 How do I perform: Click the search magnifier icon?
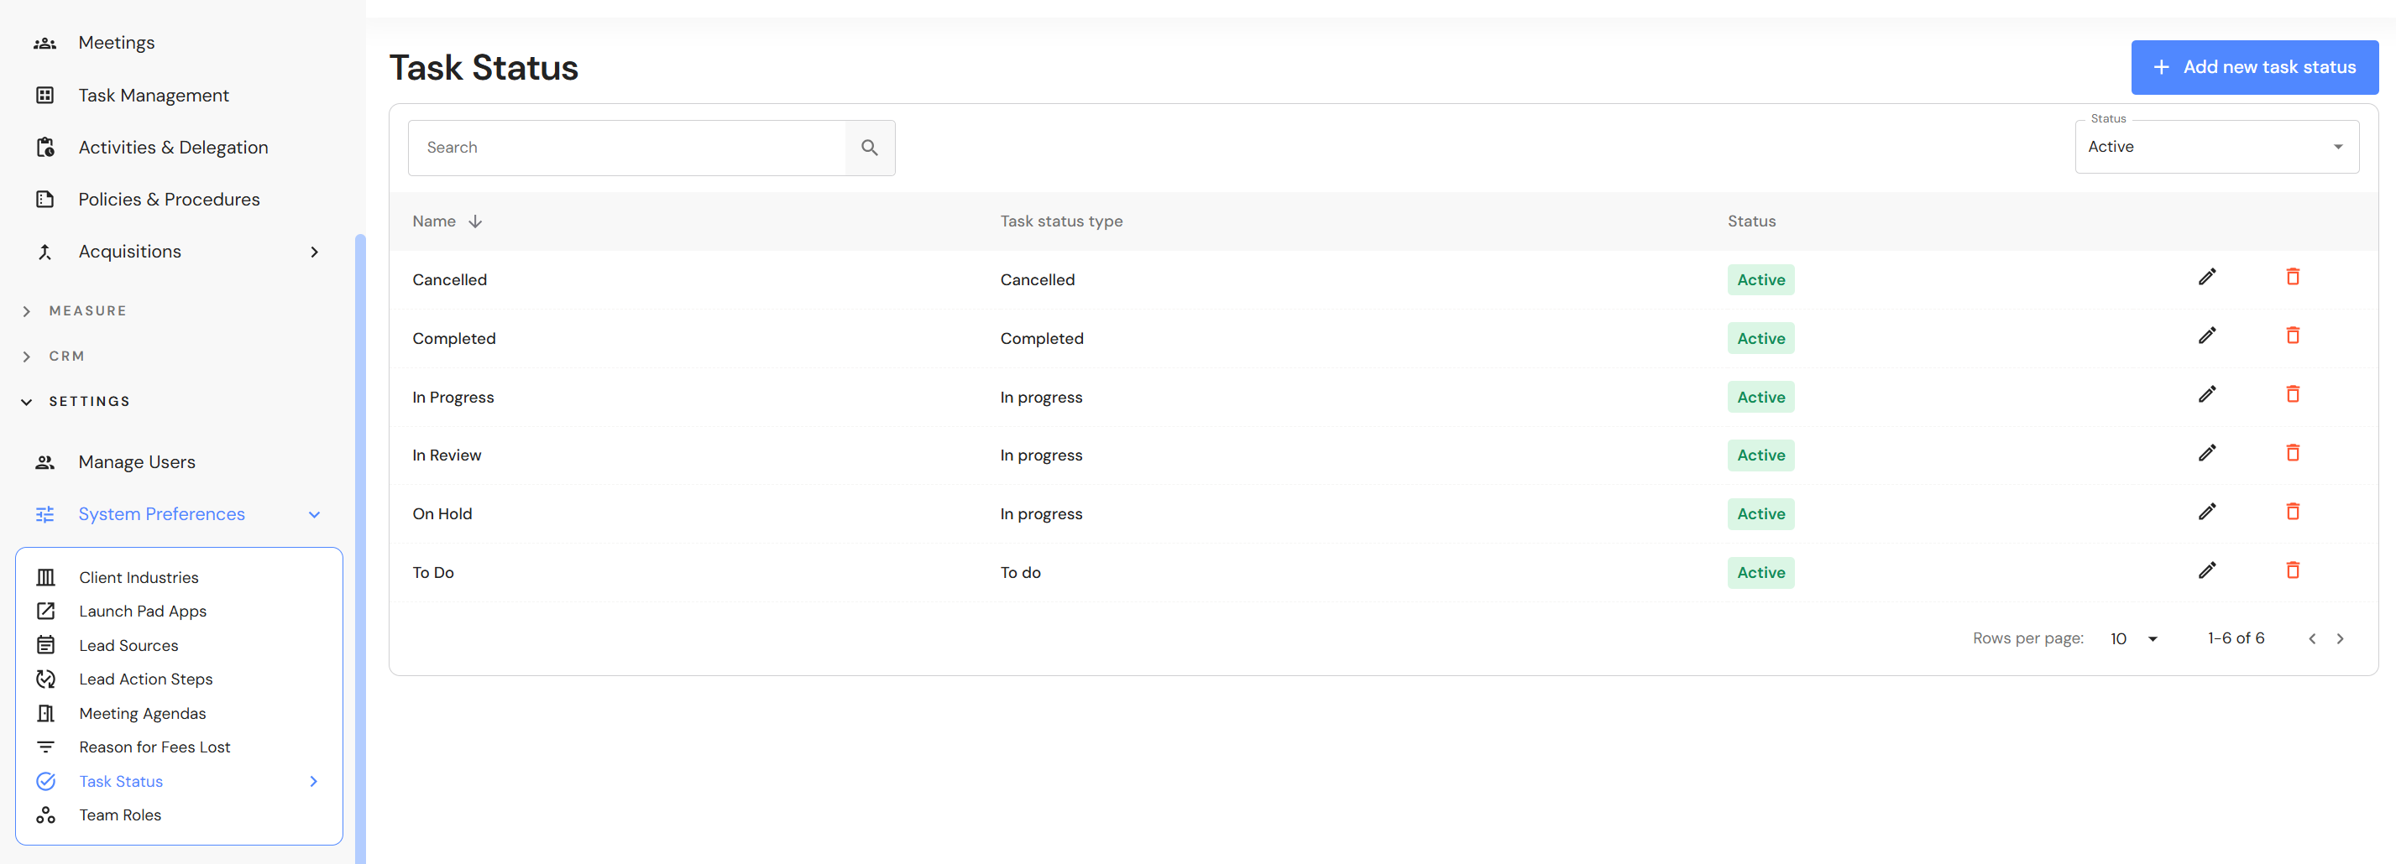[x=869, y=148]
